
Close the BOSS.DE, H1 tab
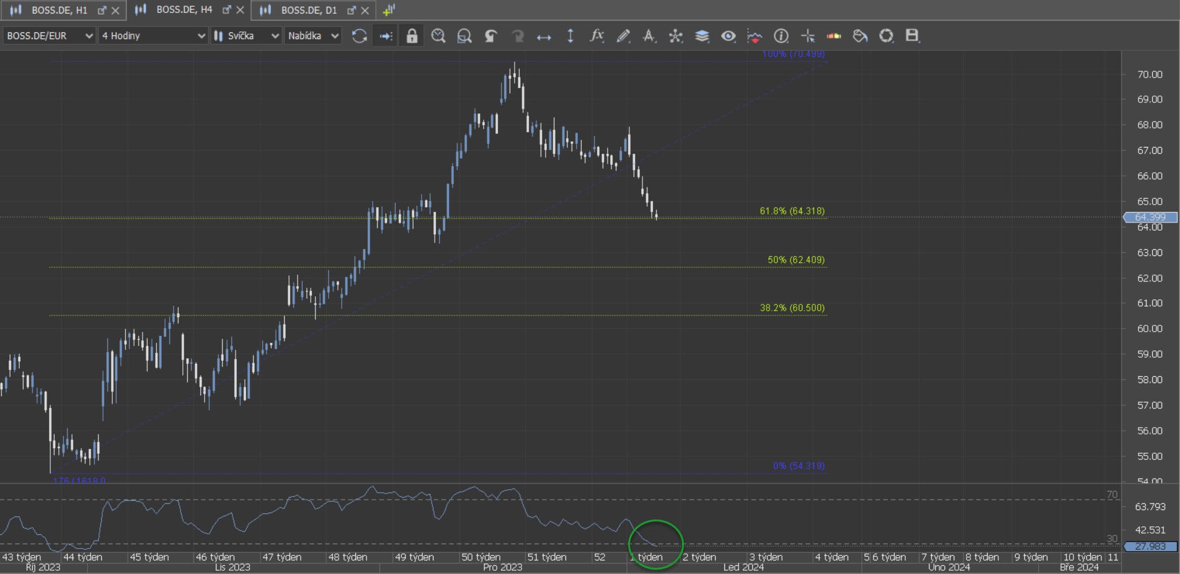pos(115,11)
